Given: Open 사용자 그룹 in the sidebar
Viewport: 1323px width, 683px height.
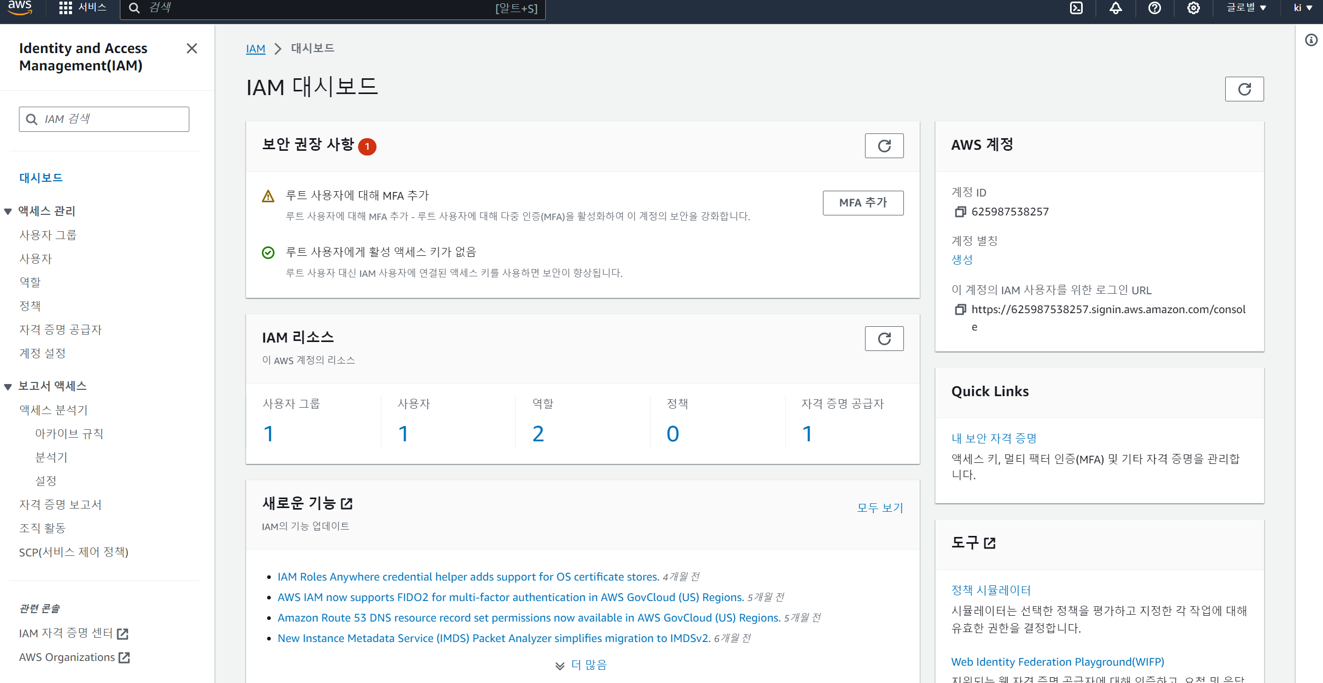Looking at the screenshot, I should pos(48,235).
